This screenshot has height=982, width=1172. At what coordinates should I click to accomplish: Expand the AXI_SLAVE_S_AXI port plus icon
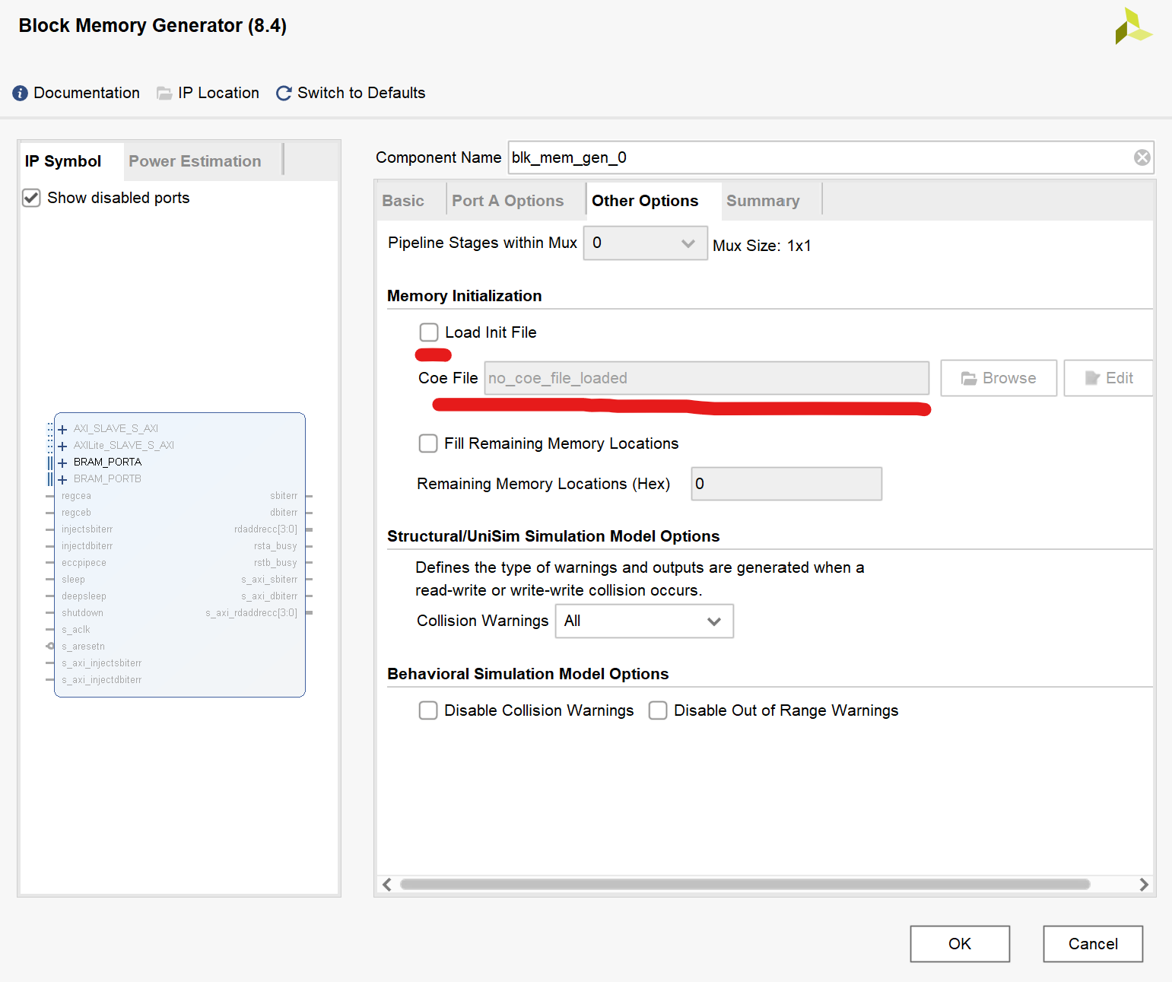[62, 429]
